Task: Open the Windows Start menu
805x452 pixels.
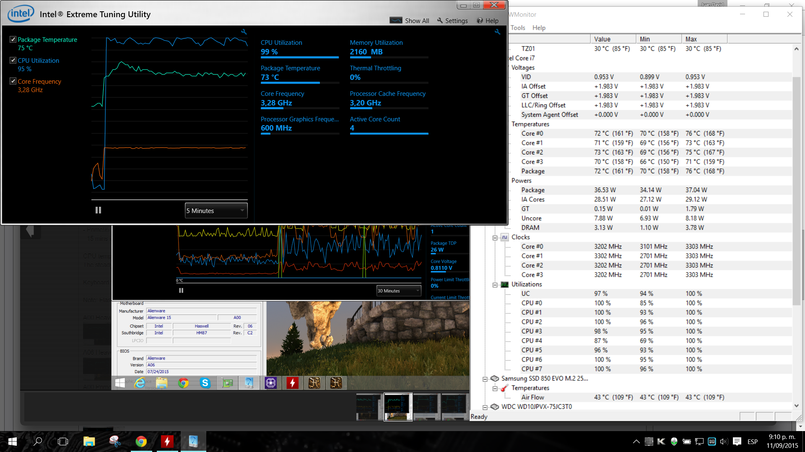Action: click(12, 442)
